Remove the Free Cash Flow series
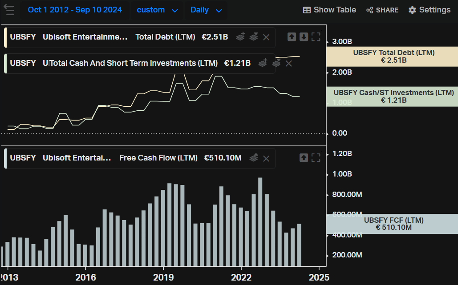The height and width of the screenshot is (285, 458). pos(266,158)
